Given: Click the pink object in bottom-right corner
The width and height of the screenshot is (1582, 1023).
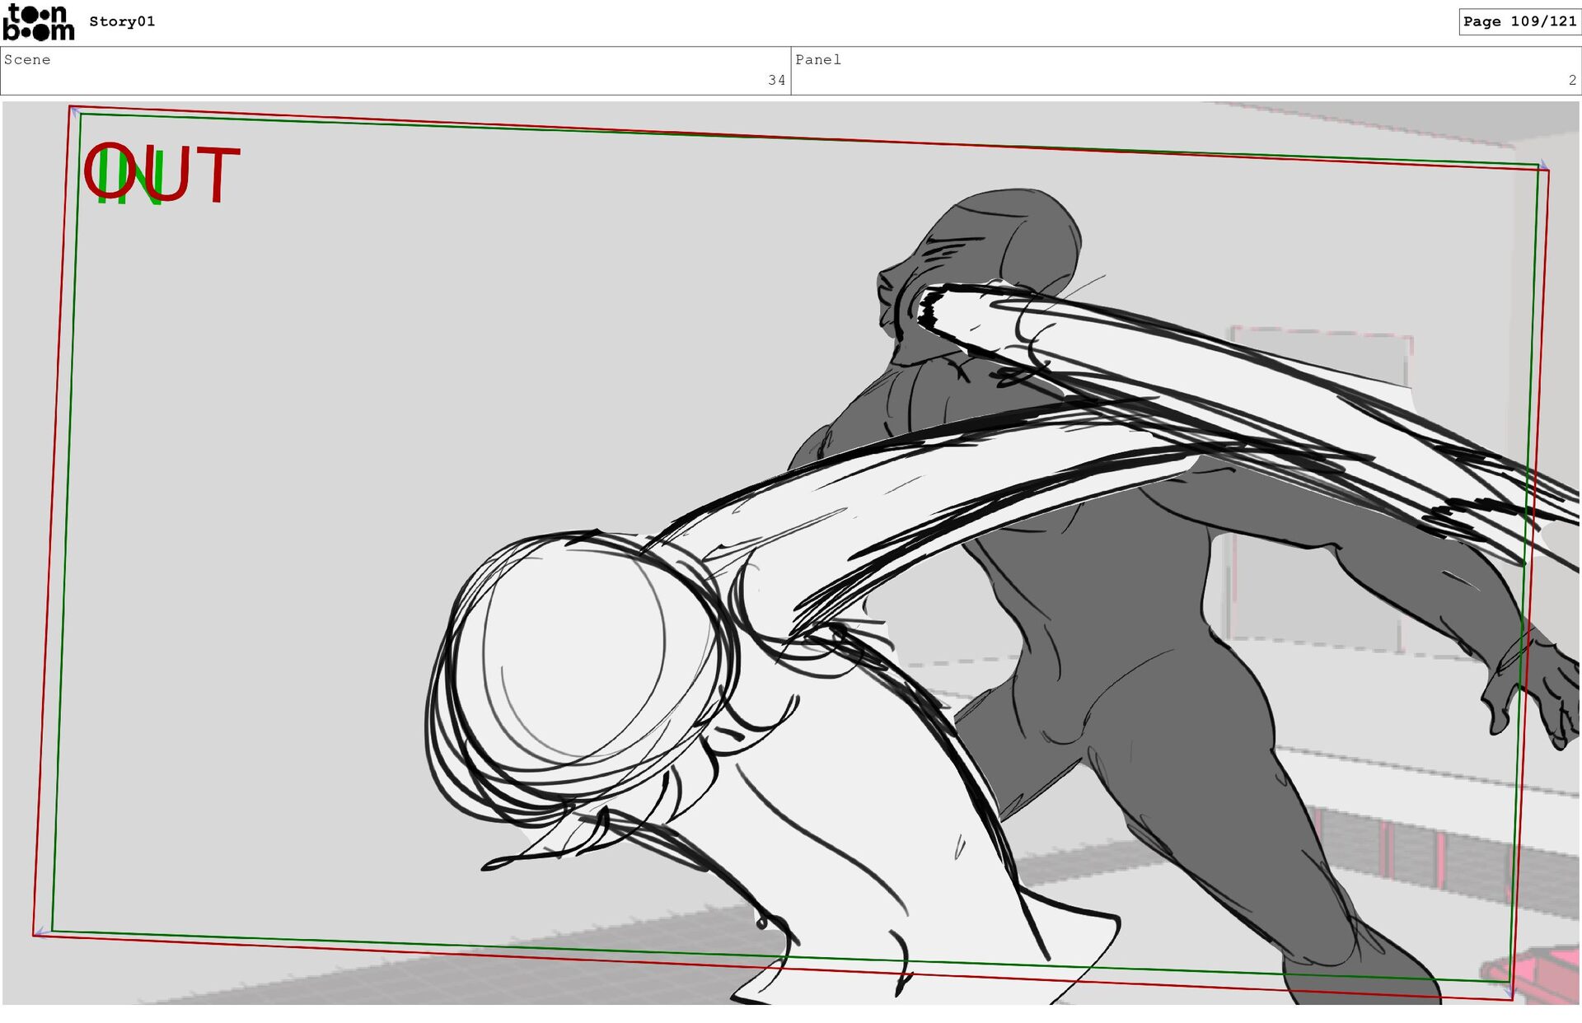Looking at the screenshot, I should (1533, 972).
